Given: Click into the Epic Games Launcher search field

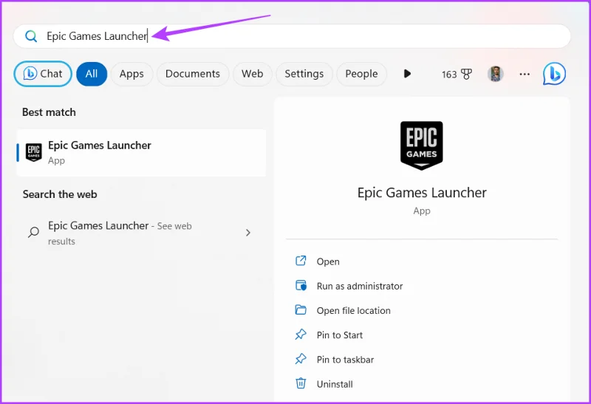Looking at the screenshot, I should (x=292, y=36).
